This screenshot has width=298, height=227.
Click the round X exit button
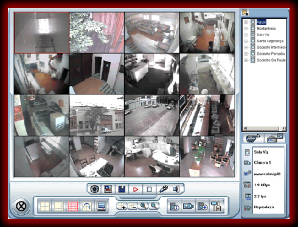click(x=21, y=206)
